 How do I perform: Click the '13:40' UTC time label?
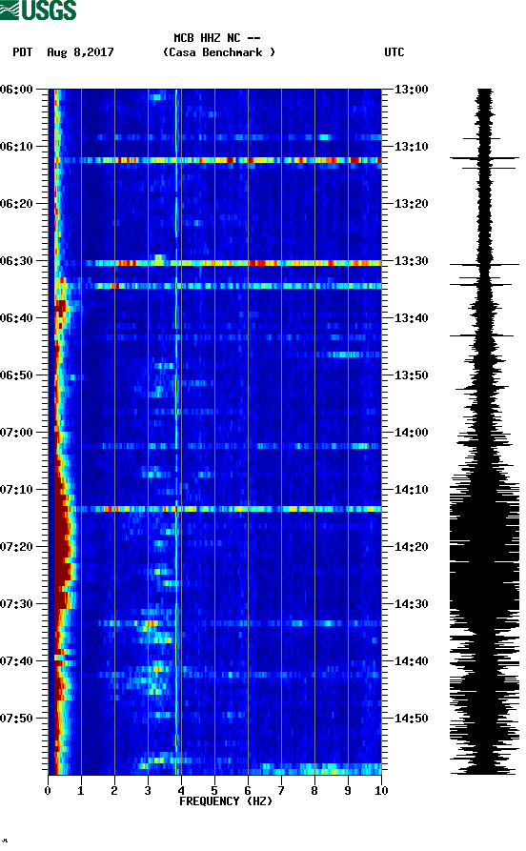point(411,318)
